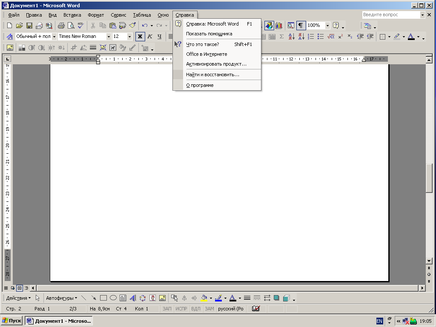Image resolution: width=436 pixels, height=327 pixels.
Task: Insert WordArt object
Action: [x=133, y=298]
